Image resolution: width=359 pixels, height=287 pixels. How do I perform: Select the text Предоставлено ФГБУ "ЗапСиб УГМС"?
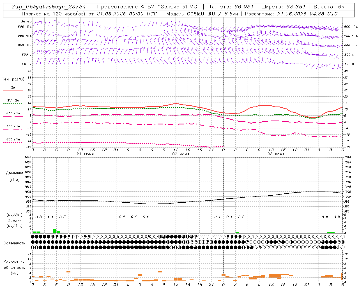point(148,7)
